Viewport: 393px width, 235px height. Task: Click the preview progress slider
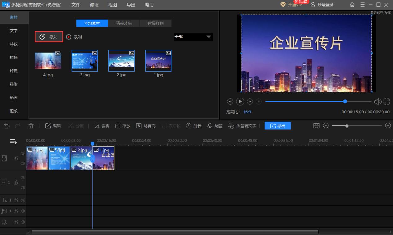click(318, 101)
